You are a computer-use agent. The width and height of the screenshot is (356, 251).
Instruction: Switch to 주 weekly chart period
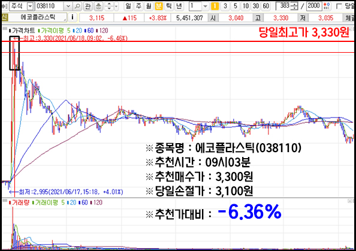[x=138, y=6]
